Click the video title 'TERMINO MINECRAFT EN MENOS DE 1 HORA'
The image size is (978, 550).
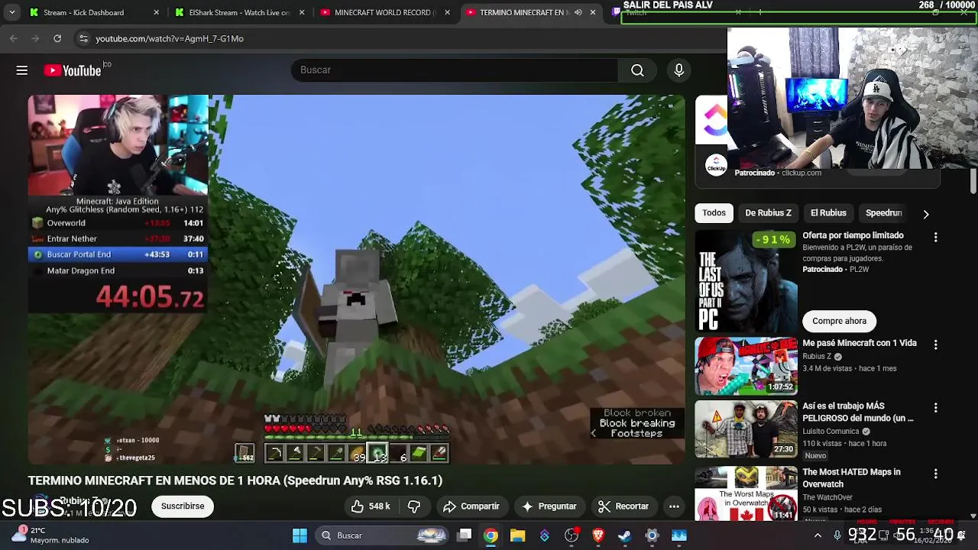coord(235,480)
